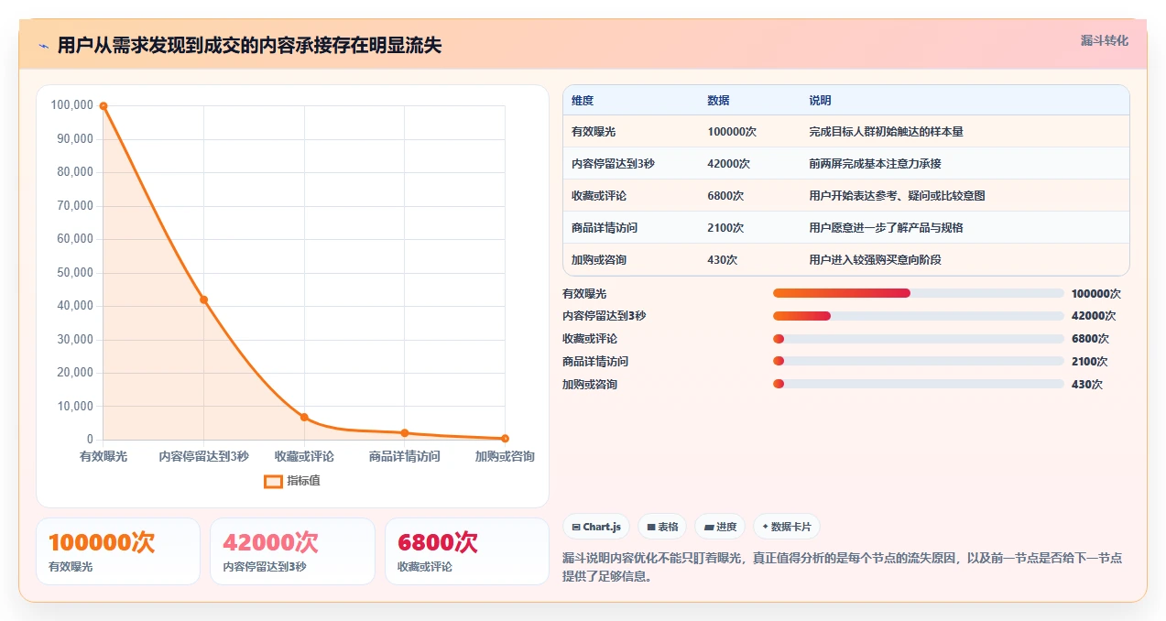Select the 进度 chip
1166x621 pixels.
[x=720, y=527]
